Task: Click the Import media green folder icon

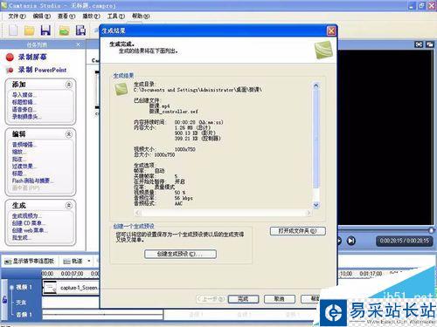Action: pos(64,31)
